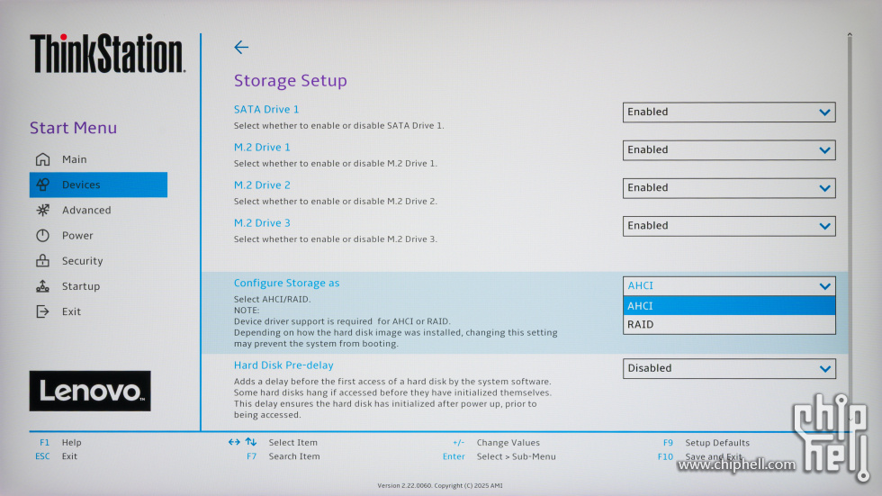Click the Security lock icon

point(43,260)
